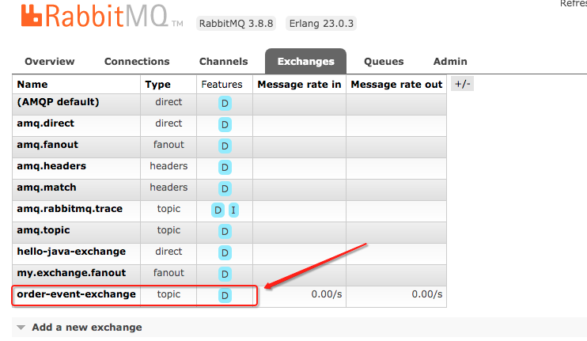Click the D badge for hello-java-exchange
Image resolution: width=587 pixels, height=341 pixels.
tap(225, 252)
